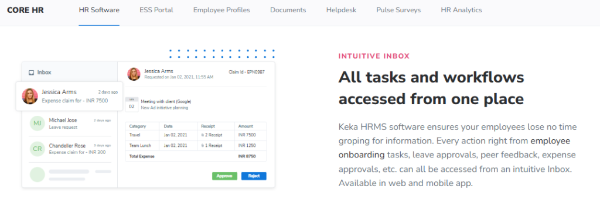
Task: Click the Receipt column header
Action: 208,126
